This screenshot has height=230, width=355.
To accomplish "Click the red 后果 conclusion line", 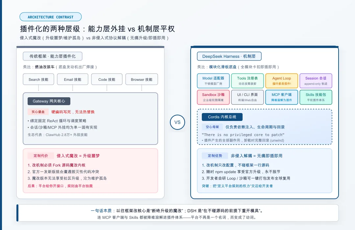I will (x=60, y=186).
